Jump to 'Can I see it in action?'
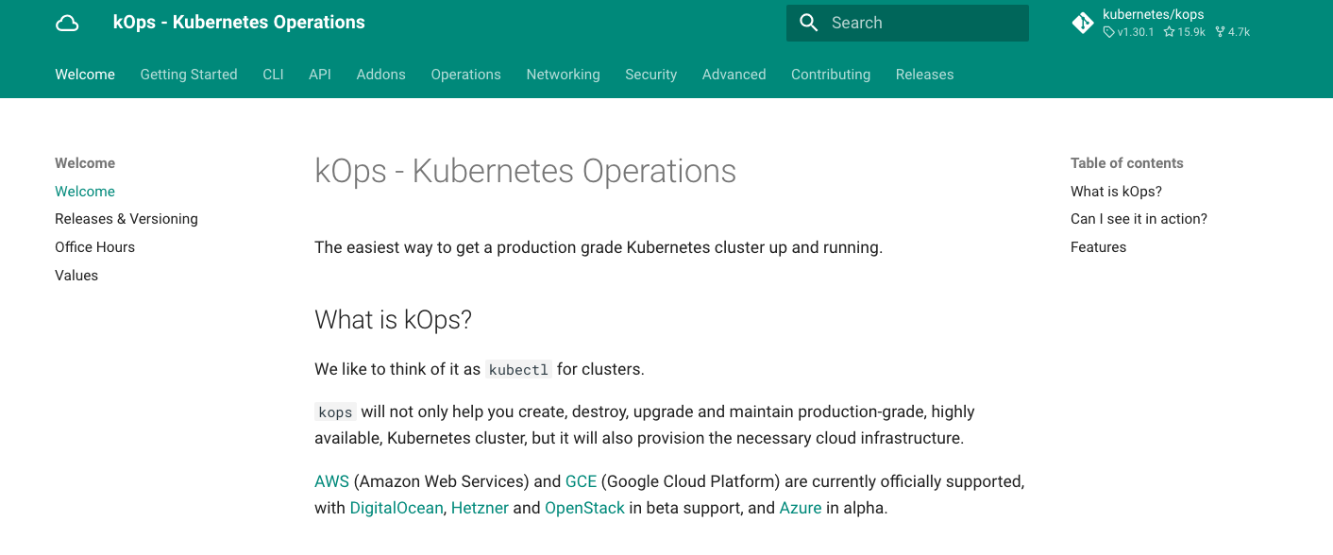 [1139, 219]
